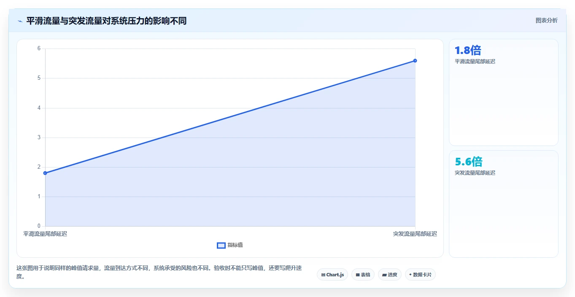
Task: Click the 突发流量尾部延迟 x-axis label
Action: click(415, 234)
